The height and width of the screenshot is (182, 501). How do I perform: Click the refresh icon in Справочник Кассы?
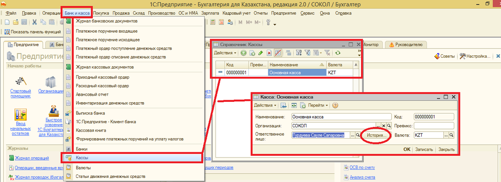[338, 53]
